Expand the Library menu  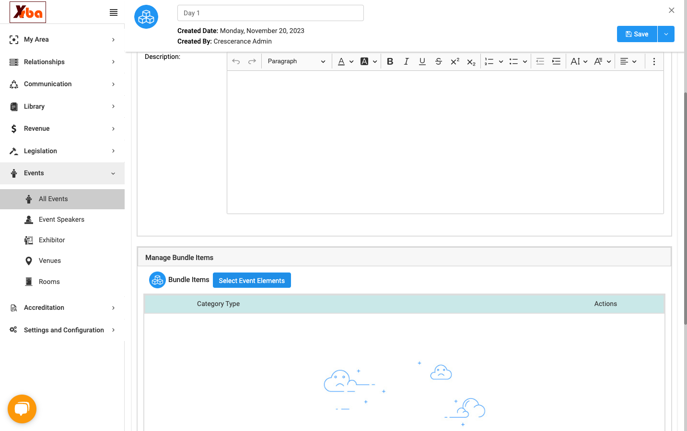[62, 106]
